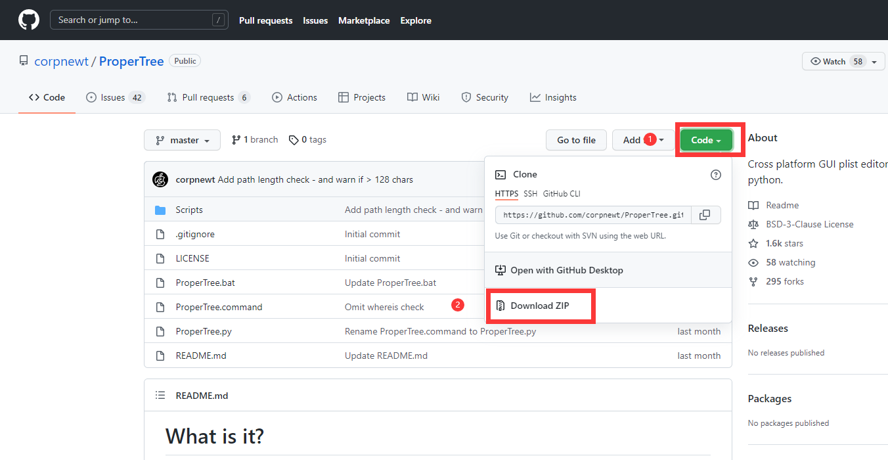888x460 pixels.
Task: Choose Open with GitHub Desktop
Action: click(566, 270)
